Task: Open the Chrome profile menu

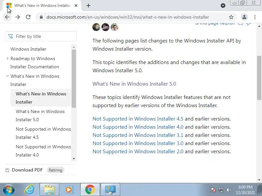Action: (x=244, y=17)
